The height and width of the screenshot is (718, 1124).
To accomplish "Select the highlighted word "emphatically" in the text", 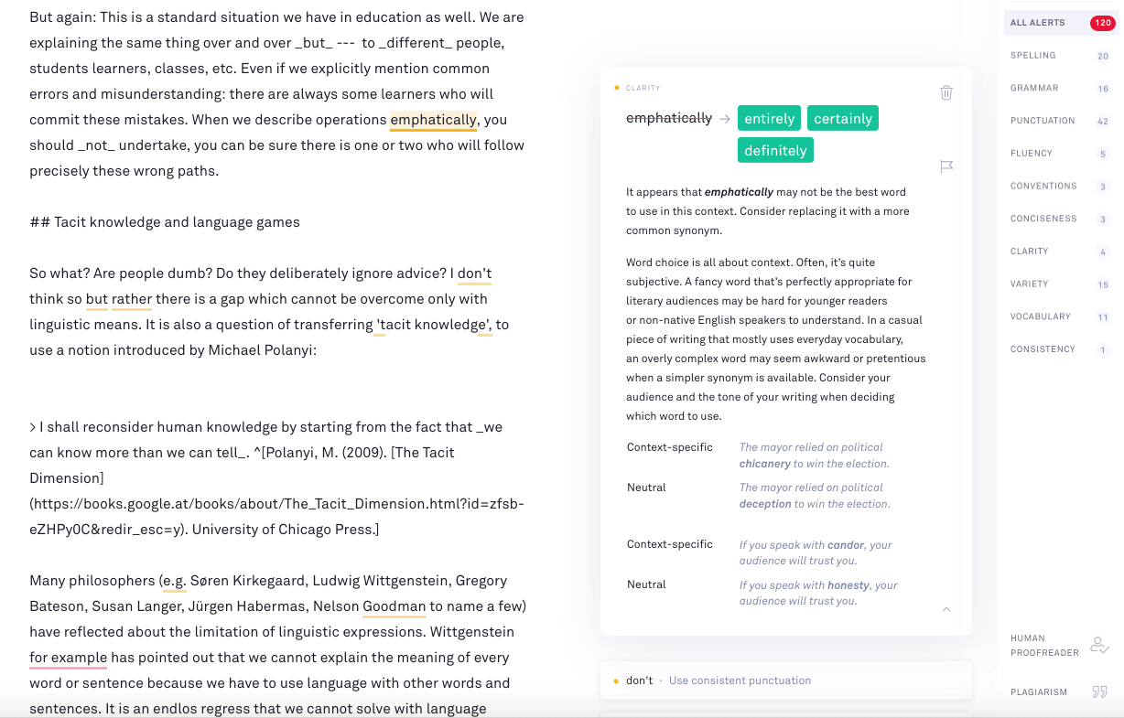I will [434, 119].
